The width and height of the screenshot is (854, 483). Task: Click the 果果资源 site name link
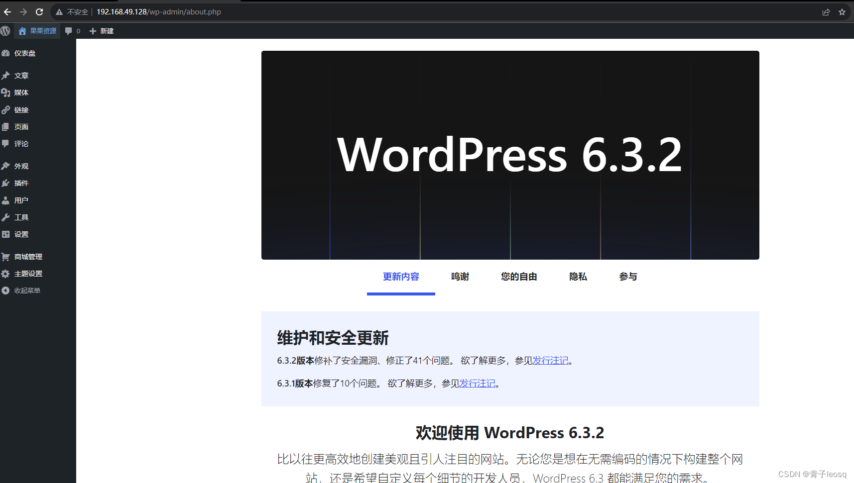point(43,31)
